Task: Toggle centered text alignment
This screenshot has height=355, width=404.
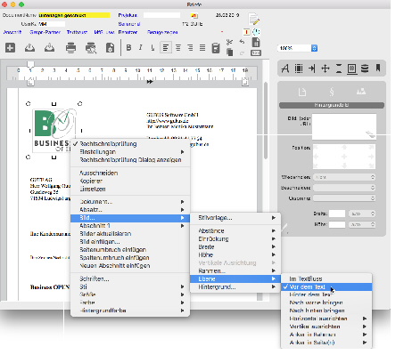Action: pyautogui.click(x=178, y=47)
